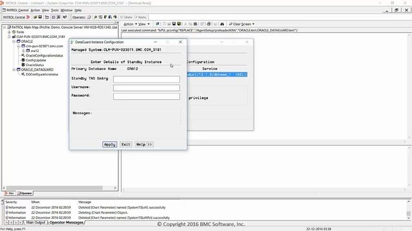Viewport: 412px width, 231px height.
Task: Click the red icon beside PATROL Central toolbar label
Action: (x=28, y=17)
